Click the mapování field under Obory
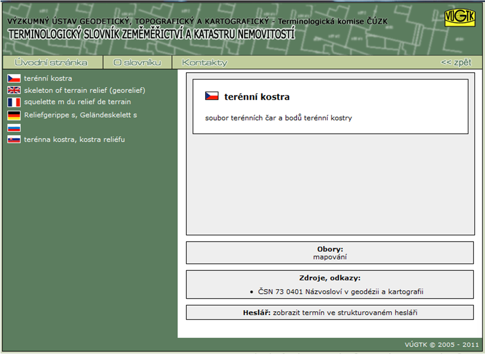 330,257
